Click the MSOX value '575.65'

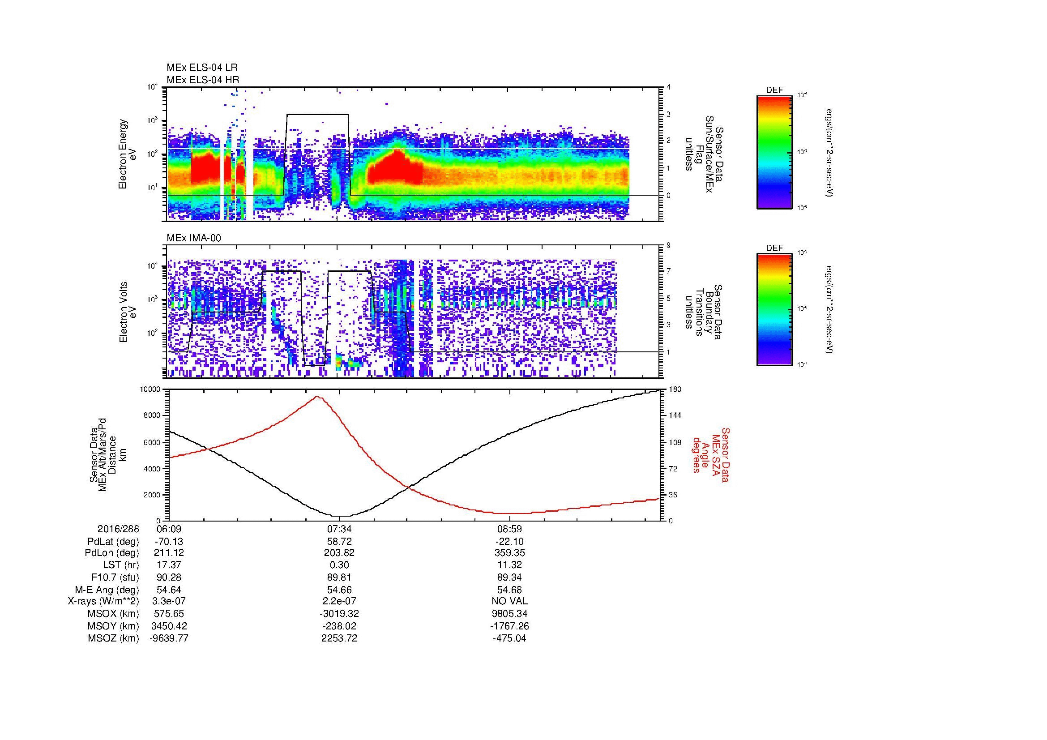click(x=169, y=614)
